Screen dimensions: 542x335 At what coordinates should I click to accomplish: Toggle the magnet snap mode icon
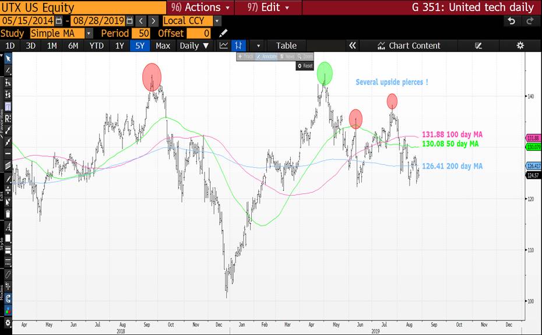coord(8,298)
